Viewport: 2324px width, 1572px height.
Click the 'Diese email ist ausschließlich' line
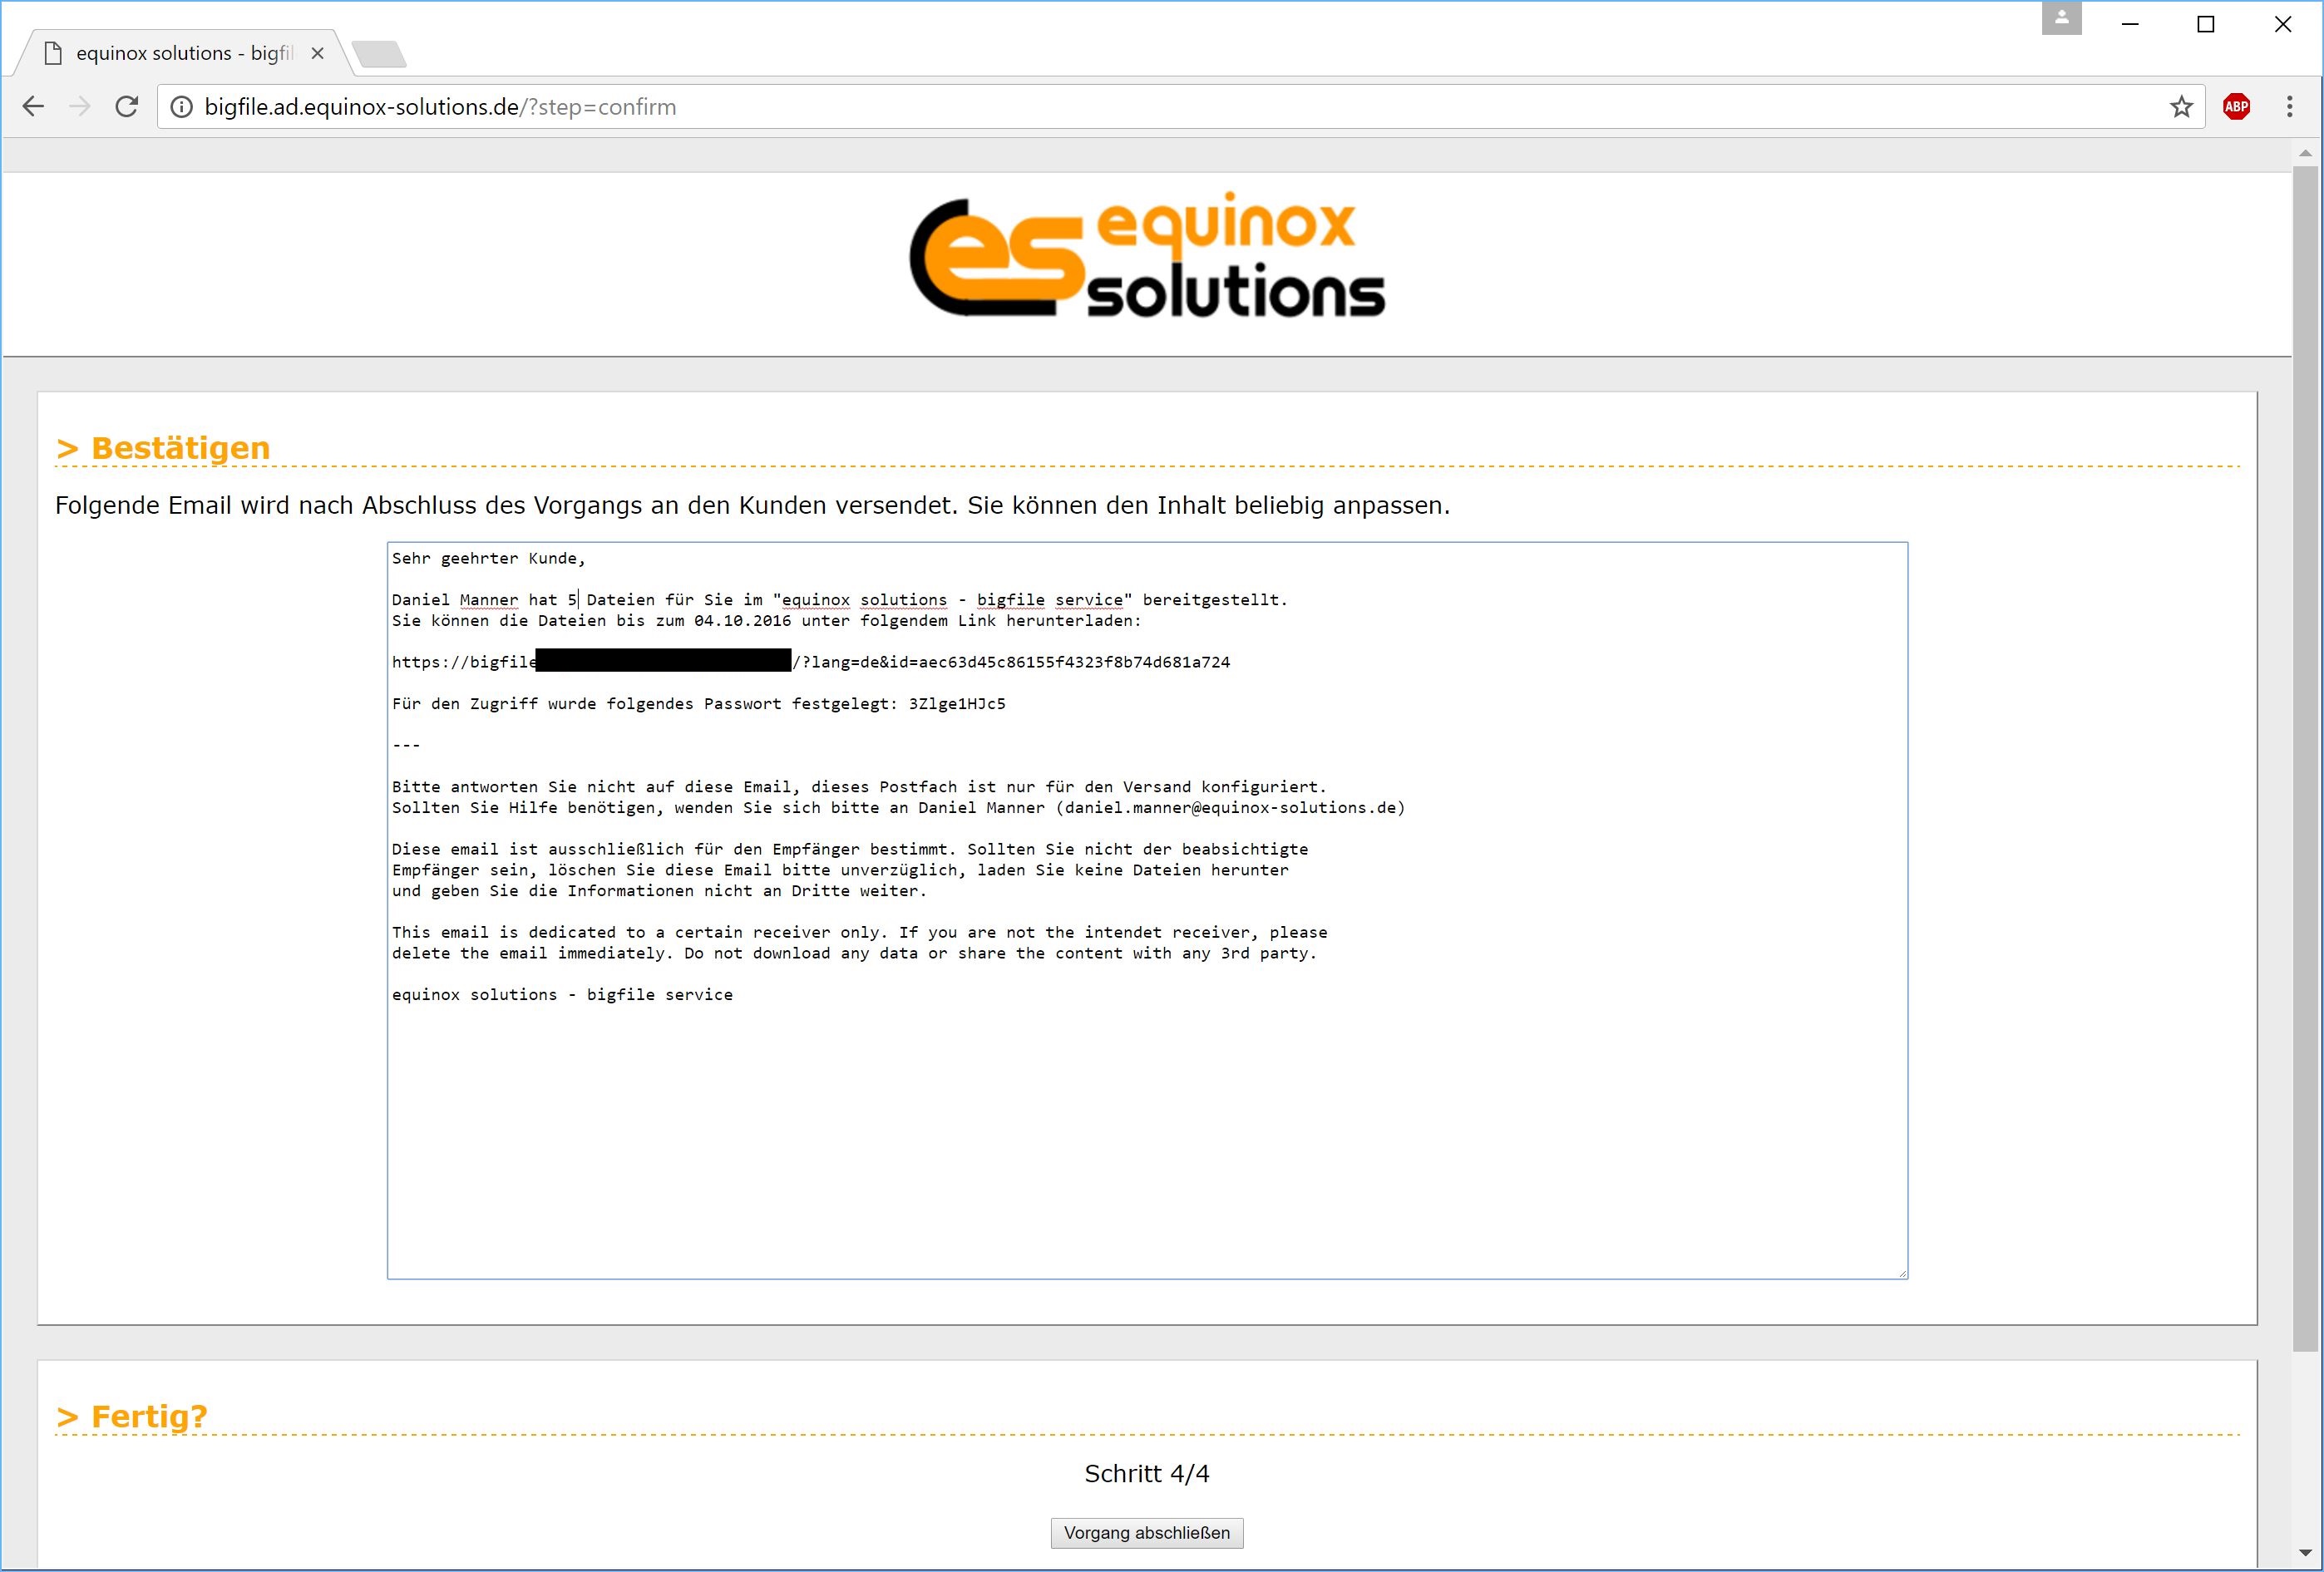coord(850,849)
